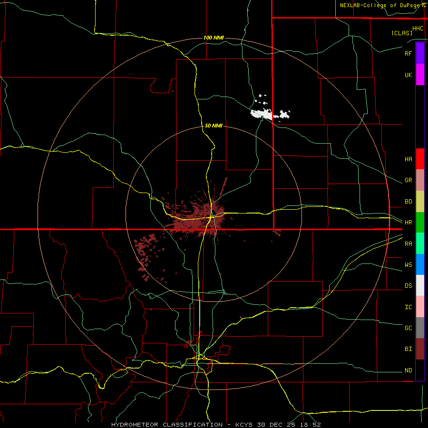
Task: Click the DS legend label
Action: coord(408,286)
